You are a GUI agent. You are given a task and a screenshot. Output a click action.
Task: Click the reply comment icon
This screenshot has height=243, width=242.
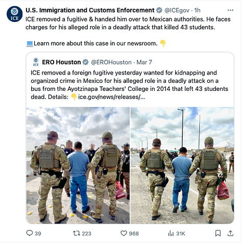coord(30,233)
